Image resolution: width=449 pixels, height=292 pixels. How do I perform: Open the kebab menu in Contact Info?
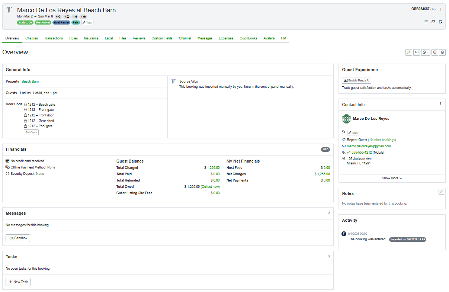(440, 104)
